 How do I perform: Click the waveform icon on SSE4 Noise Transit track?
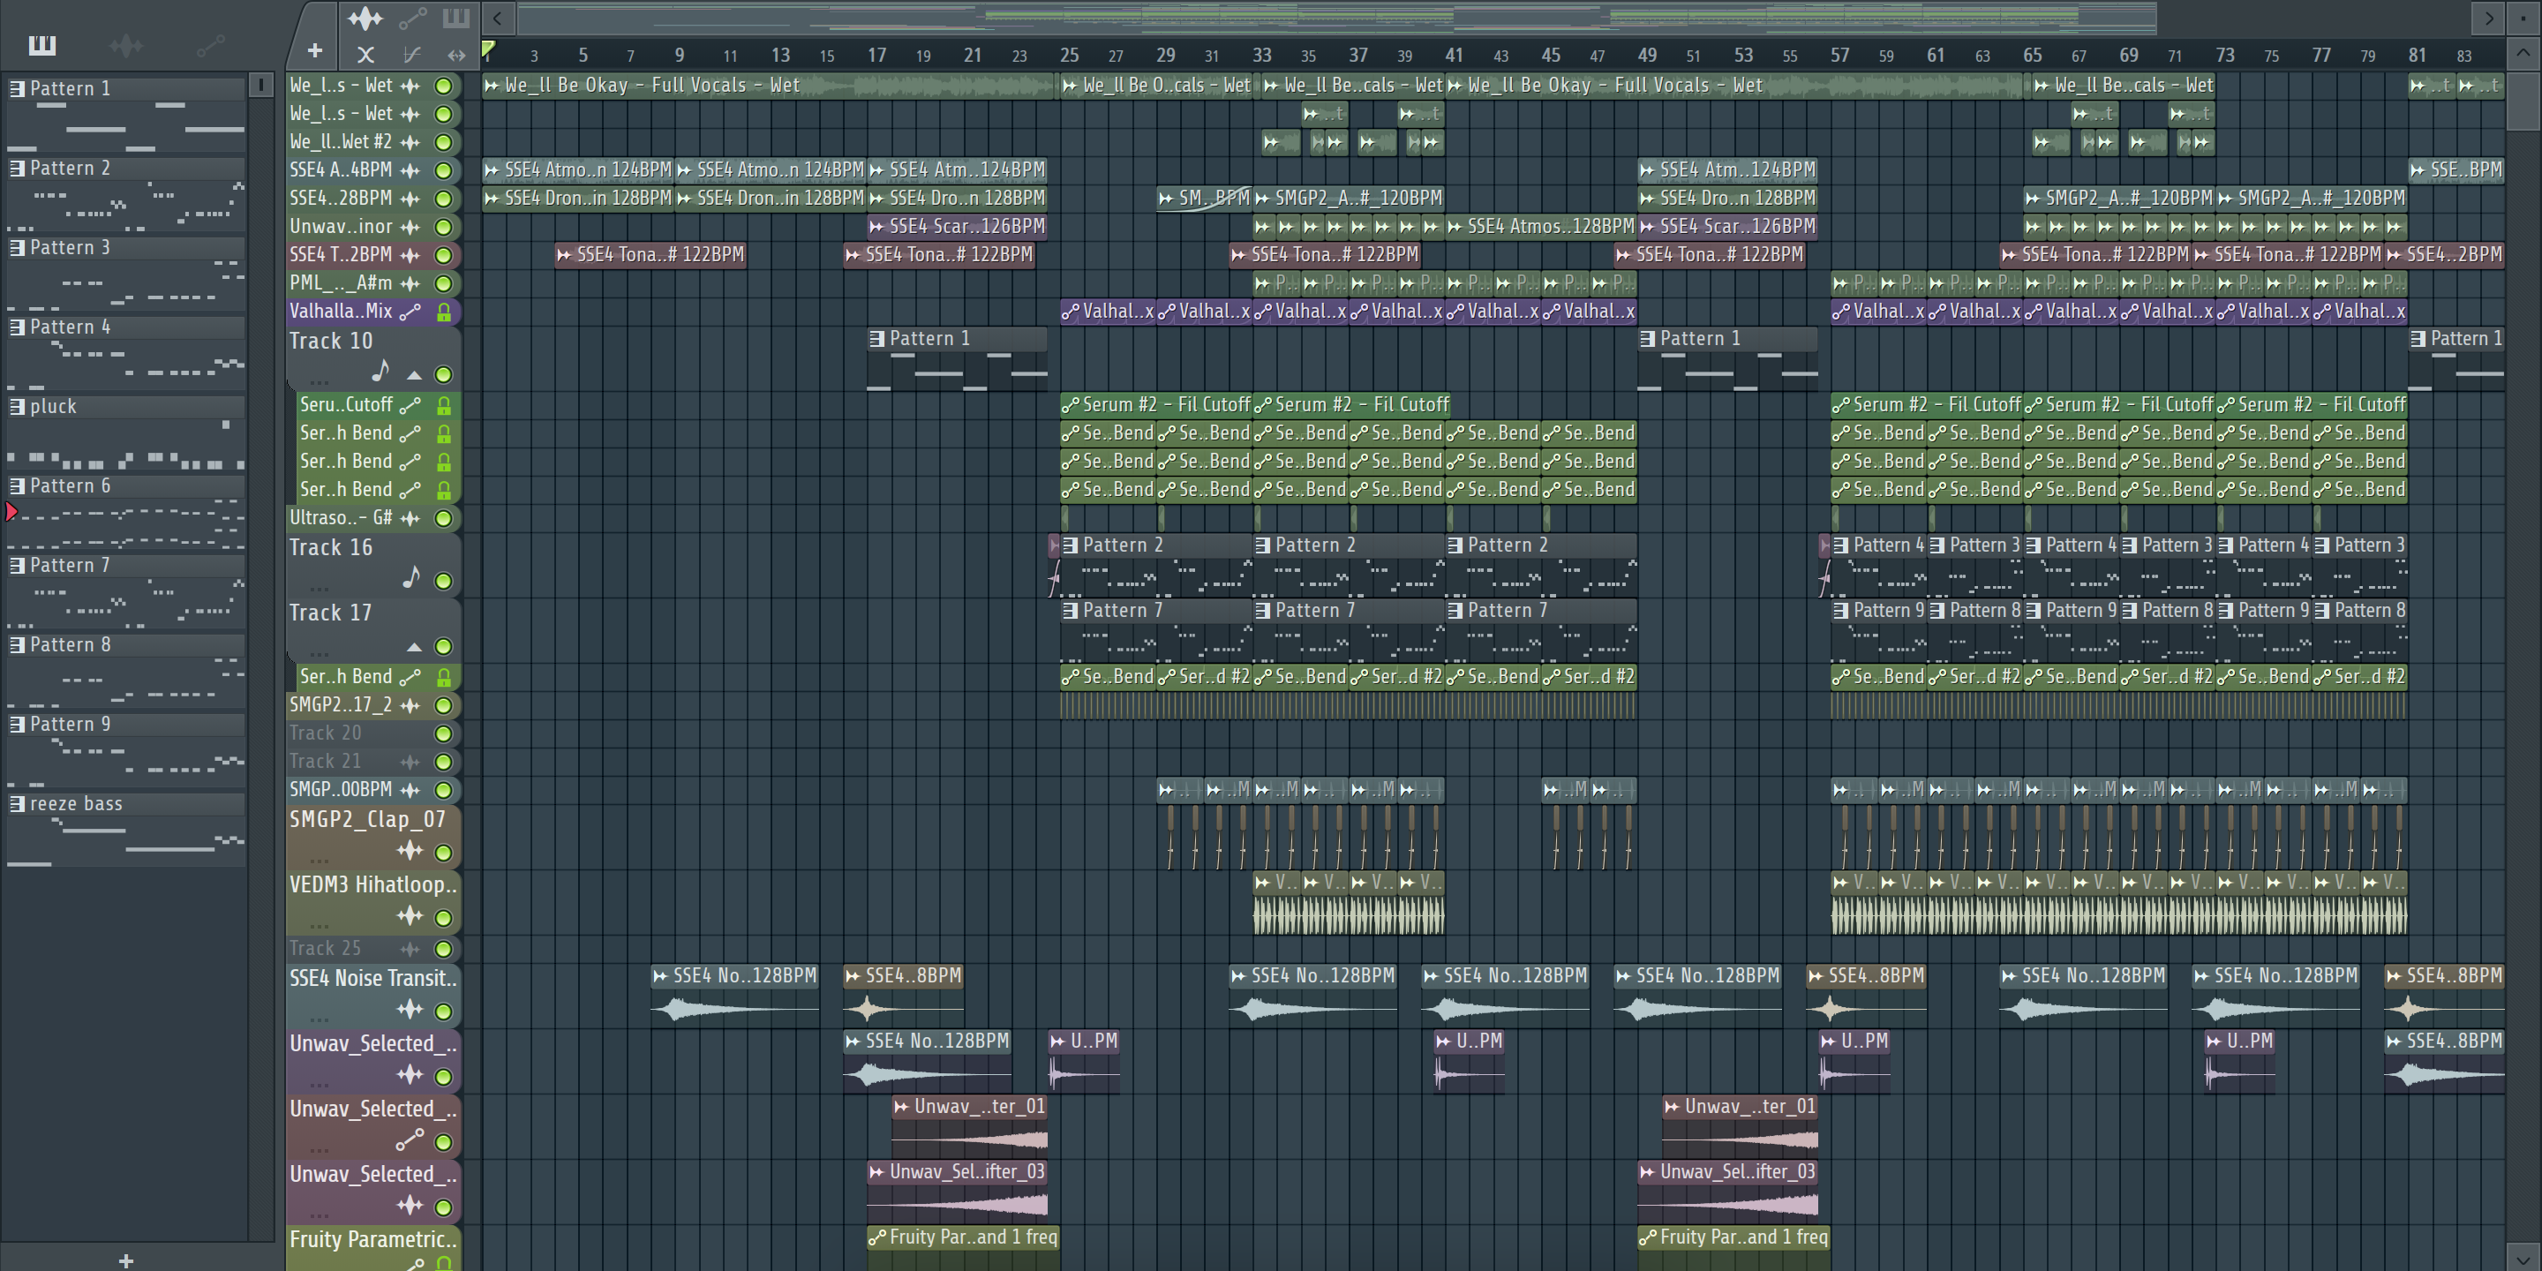pyautogui.click(x=410, y=1010)
